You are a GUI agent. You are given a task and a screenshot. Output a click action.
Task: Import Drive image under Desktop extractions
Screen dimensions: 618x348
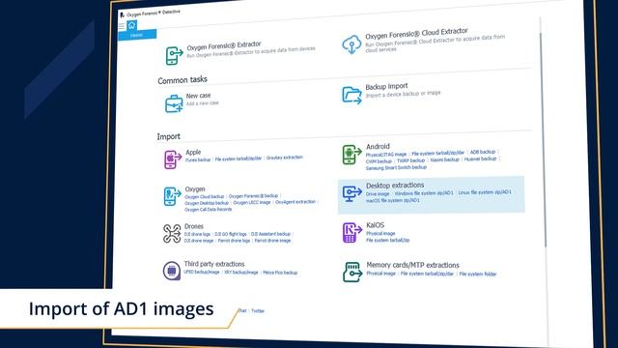[378, 194]
